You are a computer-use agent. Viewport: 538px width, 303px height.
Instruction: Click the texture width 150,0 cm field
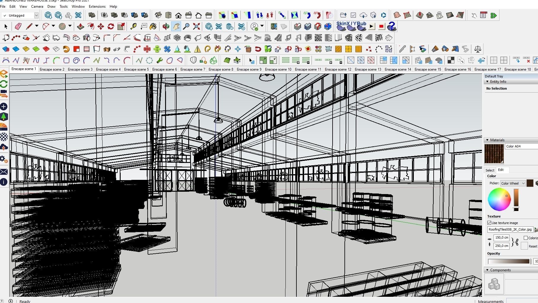point(502,238)
